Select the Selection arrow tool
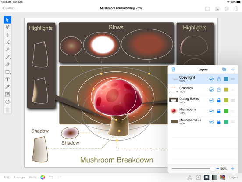Screen dimensions: 242x182 [7, 20]
